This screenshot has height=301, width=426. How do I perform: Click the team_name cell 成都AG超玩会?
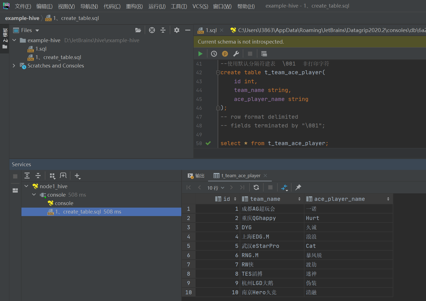coord(272,209)
